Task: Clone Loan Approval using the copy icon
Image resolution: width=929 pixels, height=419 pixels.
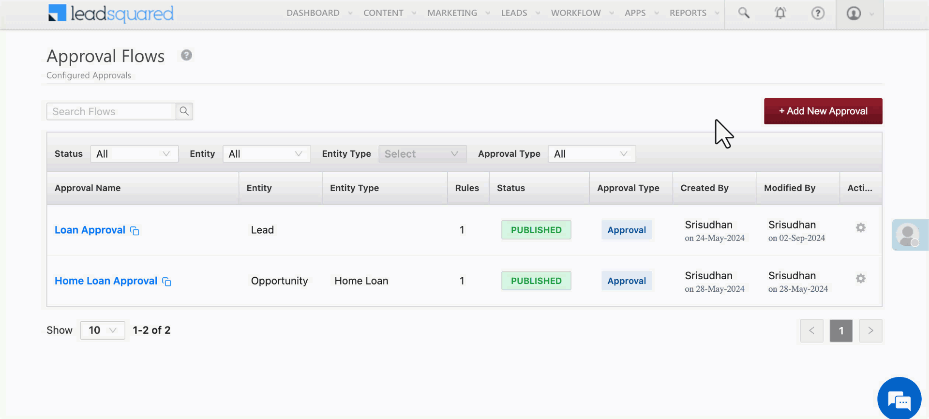Action: tap(135, 231)
